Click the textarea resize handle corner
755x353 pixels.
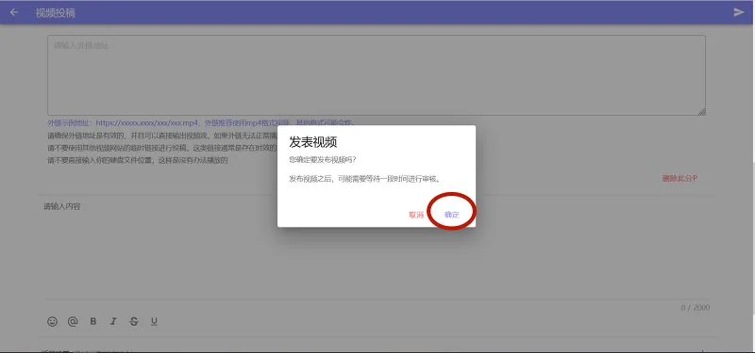pos(701,111)
